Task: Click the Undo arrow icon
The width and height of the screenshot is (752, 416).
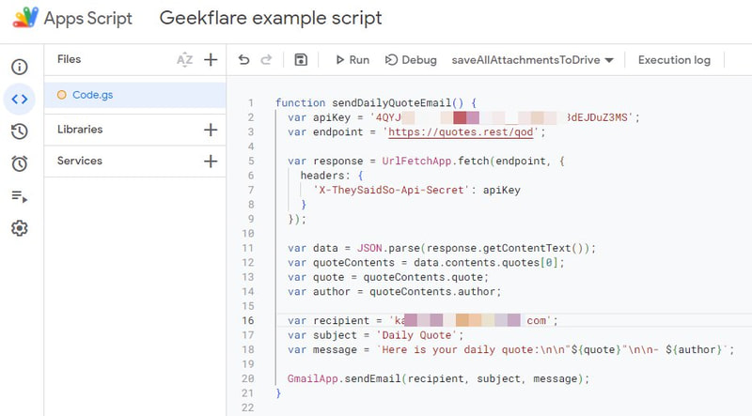Action: coord(243,60)
